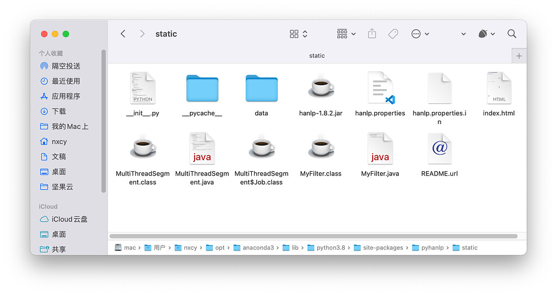Select index.html file icon
The image size is (557, 295).
point(499,87)
